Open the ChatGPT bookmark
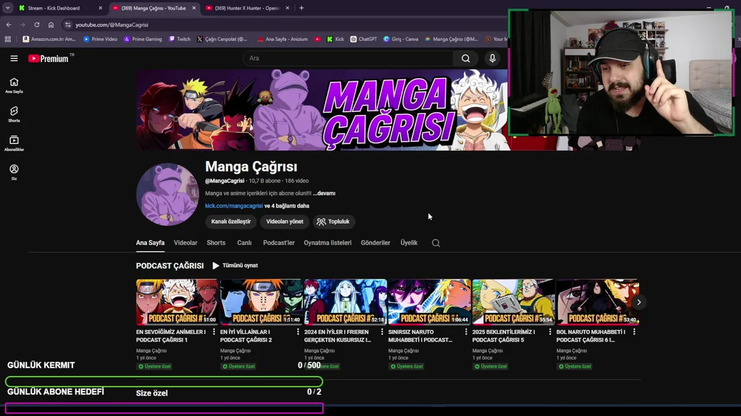 pos(364,39)
